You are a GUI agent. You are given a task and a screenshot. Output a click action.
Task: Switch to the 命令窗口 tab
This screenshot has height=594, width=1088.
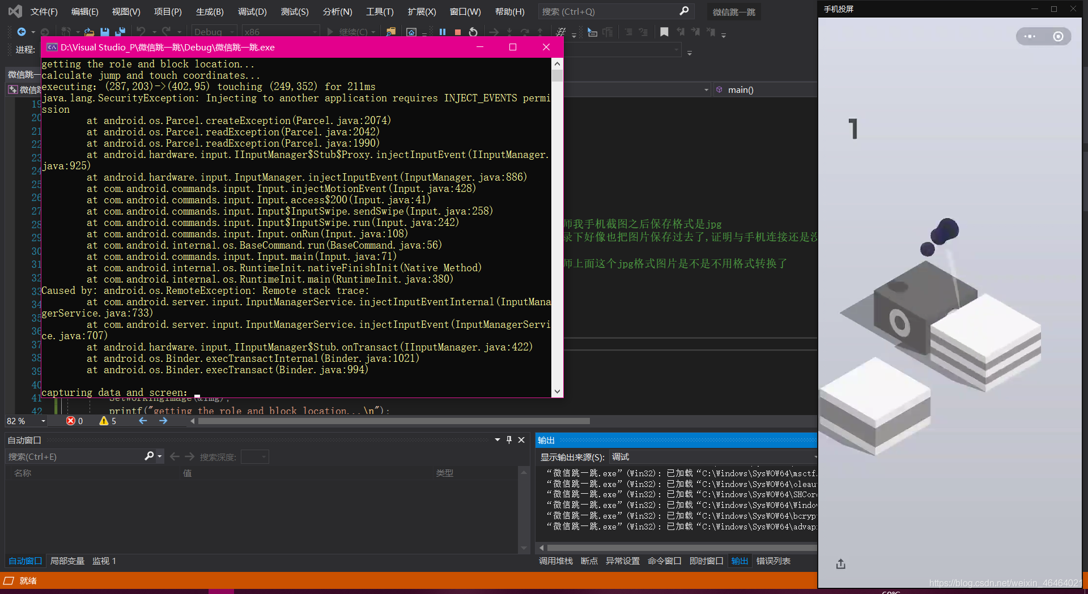click(664, 561)
